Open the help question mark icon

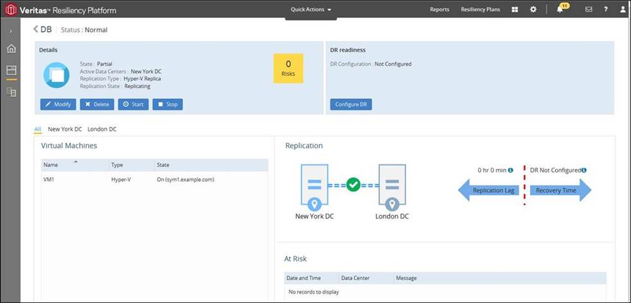click(606, 10)
